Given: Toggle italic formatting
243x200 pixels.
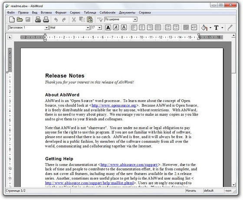Looking at the screenshot, I should click(x=116, y=28).
